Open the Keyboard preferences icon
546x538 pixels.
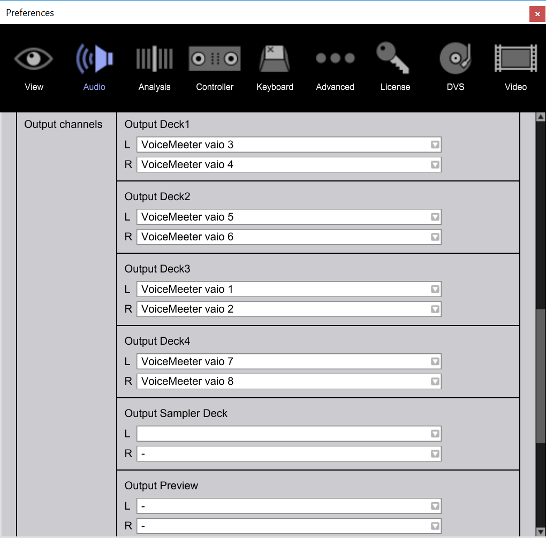(x=275, y=58)
